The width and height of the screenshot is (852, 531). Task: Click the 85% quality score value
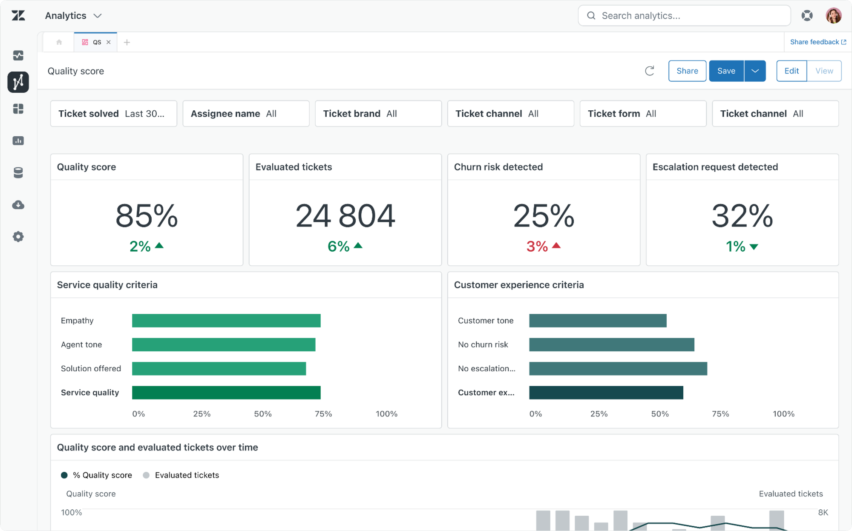pyautogui.click(x=147, y=215)
